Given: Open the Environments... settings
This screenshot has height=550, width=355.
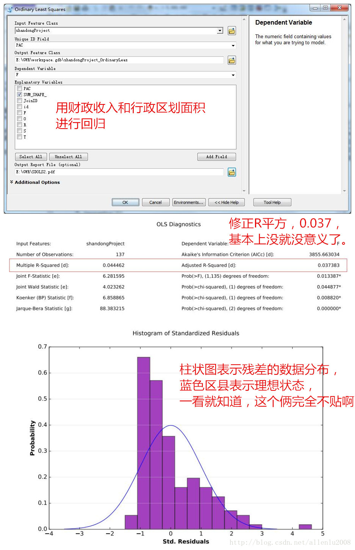Looking at the screenshot, I should (189, 202).
